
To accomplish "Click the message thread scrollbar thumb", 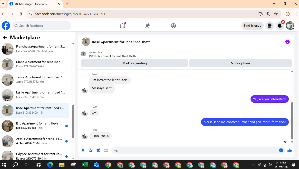I will [x=292, y=121].
